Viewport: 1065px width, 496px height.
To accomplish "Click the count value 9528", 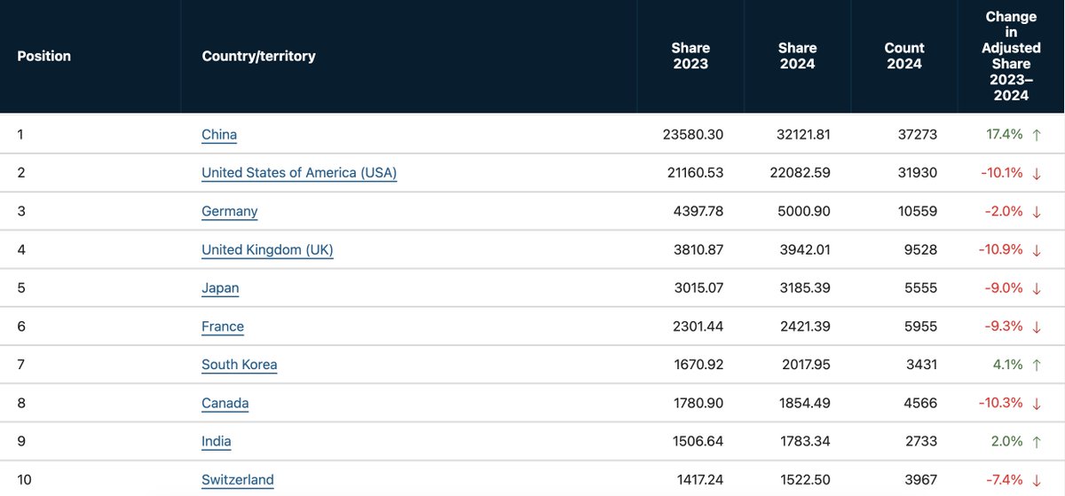I will pyautogui.click(x=920, y=250).
